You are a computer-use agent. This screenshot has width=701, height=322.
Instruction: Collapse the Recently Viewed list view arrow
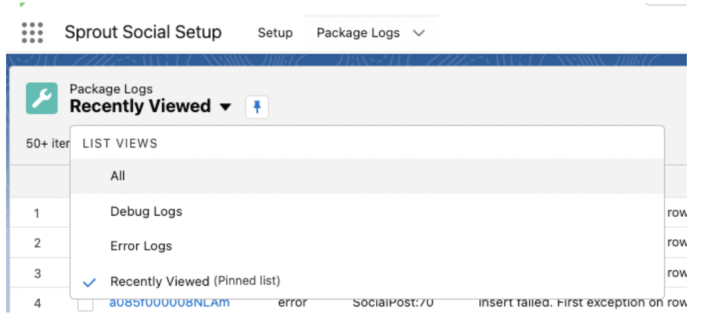coord(226,107)
